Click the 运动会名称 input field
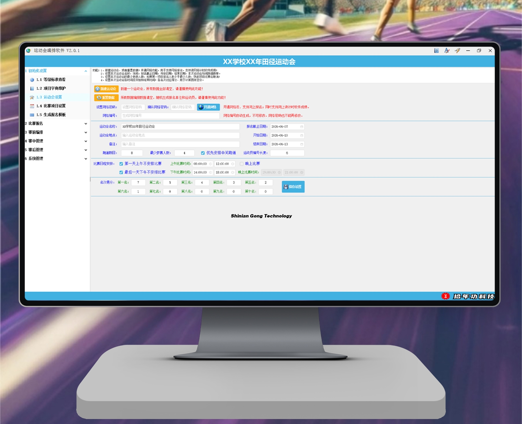Viewport: 522px width, 424px height. tap(180, 127)
